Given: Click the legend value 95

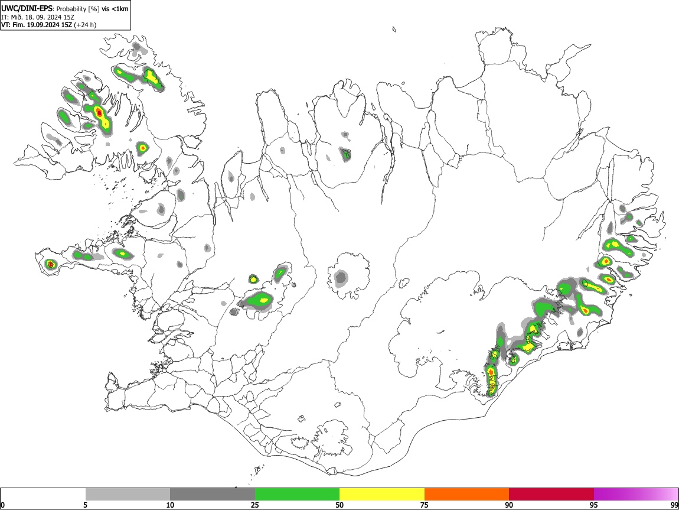Looking at the screenshot, I should (x=594, y=505).
